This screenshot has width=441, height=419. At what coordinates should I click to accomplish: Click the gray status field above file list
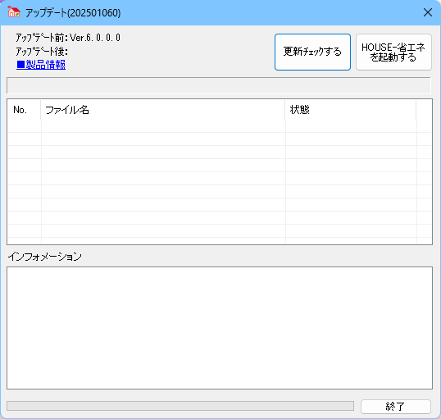pyautogui.click(x=219, y=85)
